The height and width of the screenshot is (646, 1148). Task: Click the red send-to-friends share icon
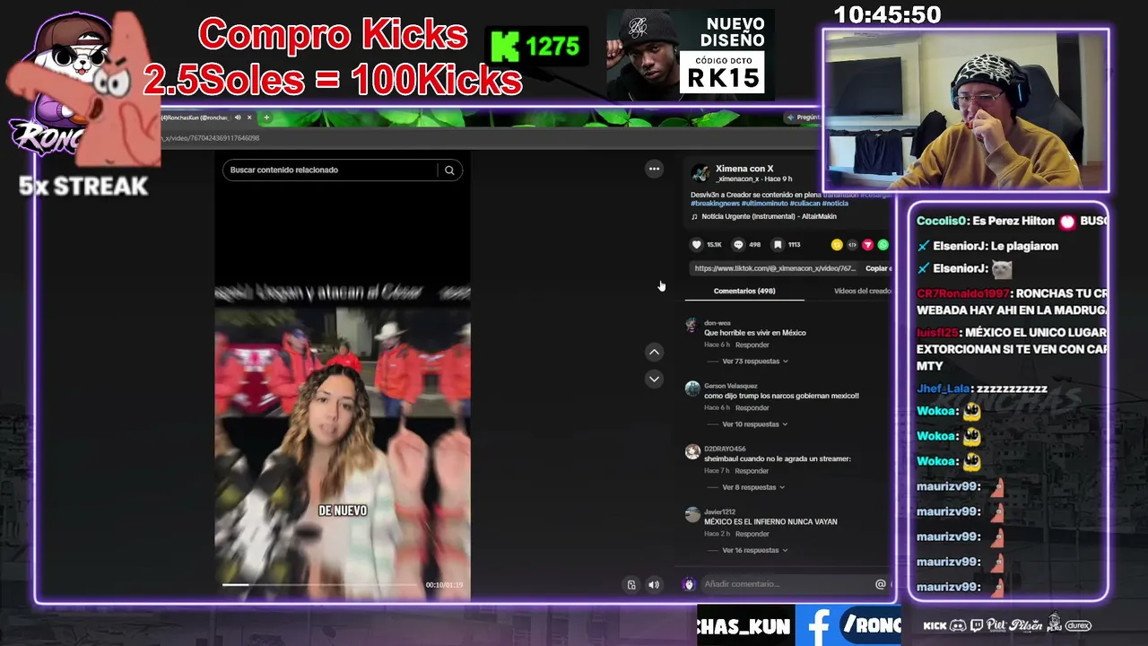click(867, 244)
